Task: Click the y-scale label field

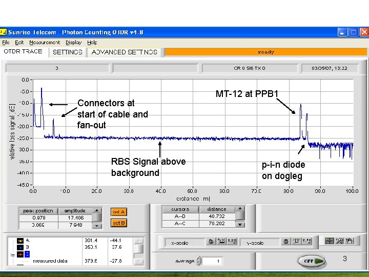Action: coord(259,243)
